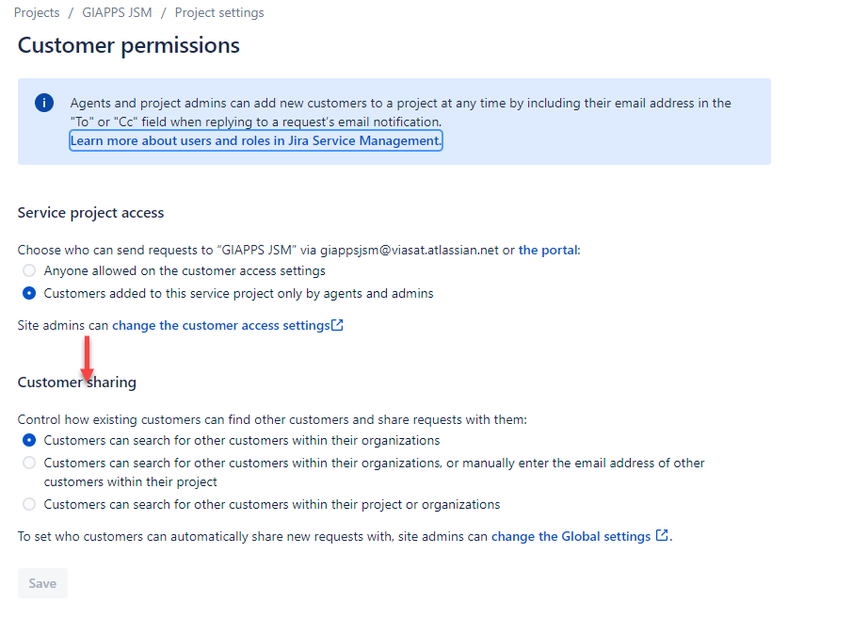
Task: Click the Save button
Action: click(42, 583)
